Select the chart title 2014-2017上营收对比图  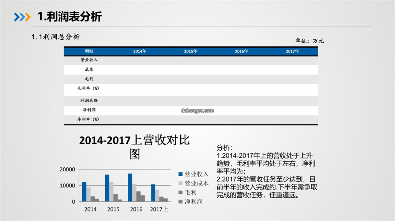[x=135, y=147]
